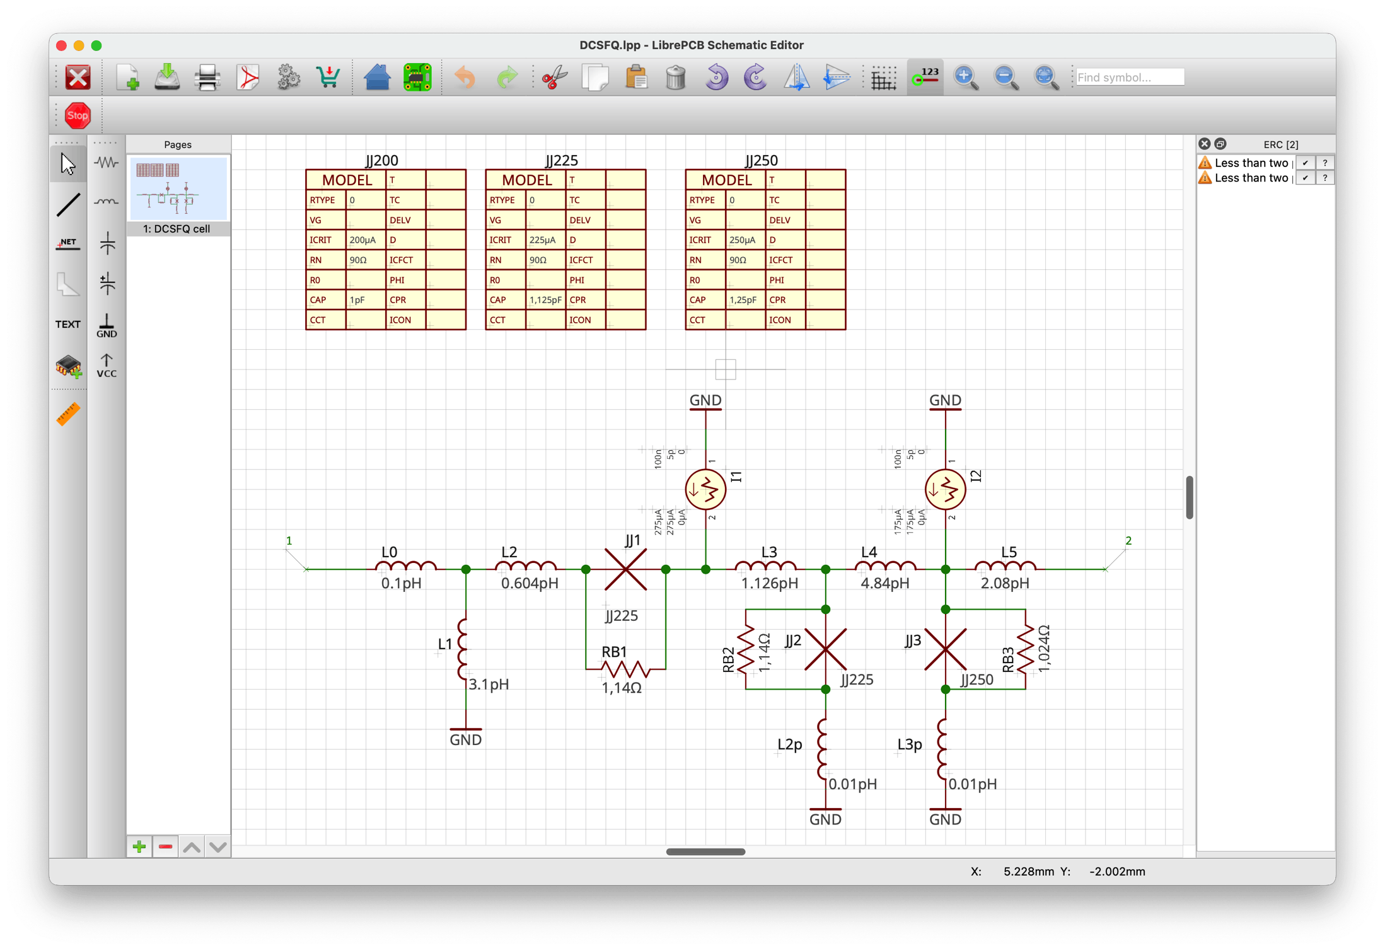Show help for first ERC warning
The width and height of the screenshot is (1385, 950).
pos(1325,163)
